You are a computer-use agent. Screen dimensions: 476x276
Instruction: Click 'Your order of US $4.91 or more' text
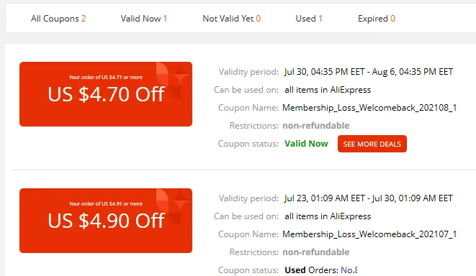pos(106,203)
